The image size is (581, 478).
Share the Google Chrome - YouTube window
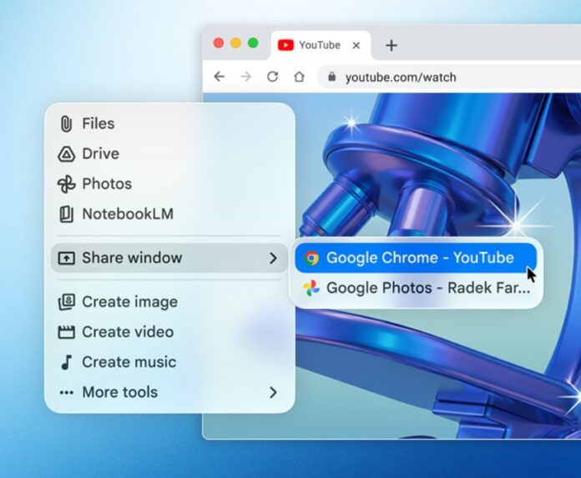tap(416, 258)
